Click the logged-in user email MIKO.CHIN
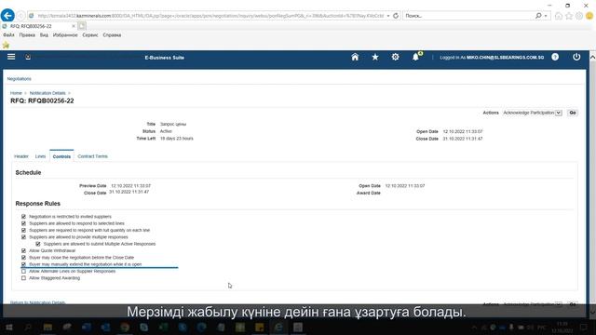This screenshot has width=596, height=335. pos(505,58)
